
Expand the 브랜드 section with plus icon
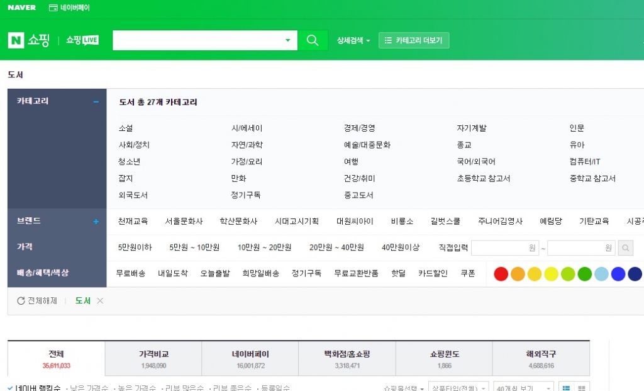click(x=96, y=222)
